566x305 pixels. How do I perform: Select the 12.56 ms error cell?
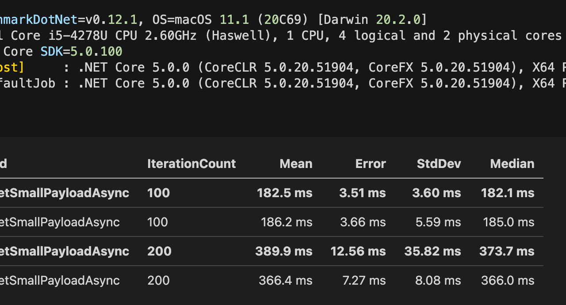coord(358,252)
